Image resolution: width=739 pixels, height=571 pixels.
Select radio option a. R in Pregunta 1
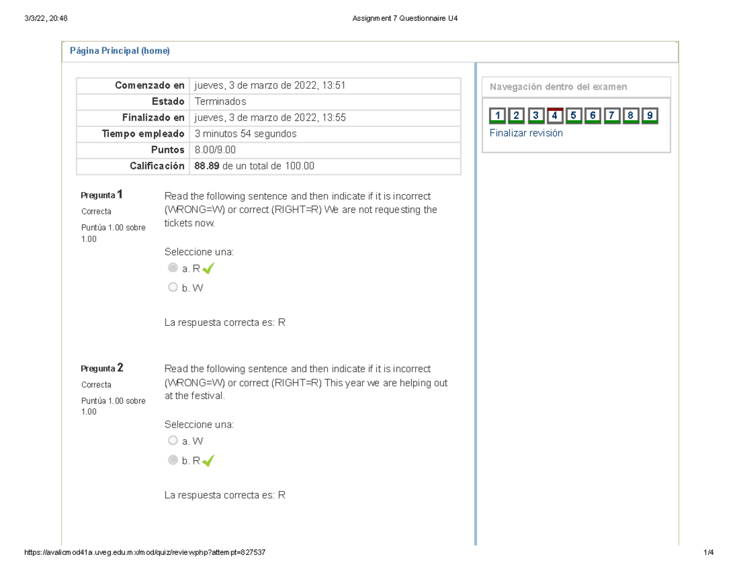[173, 268]
